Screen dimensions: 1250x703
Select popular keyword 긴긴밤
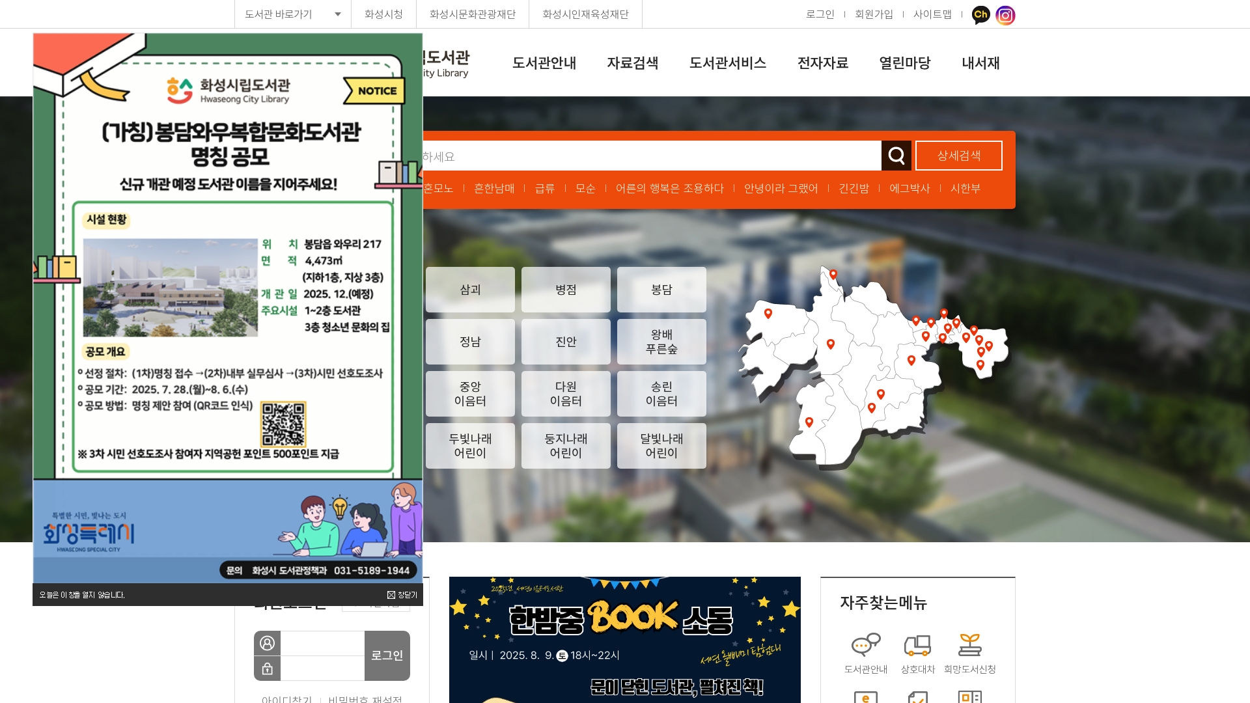click(x=854, y=189)
